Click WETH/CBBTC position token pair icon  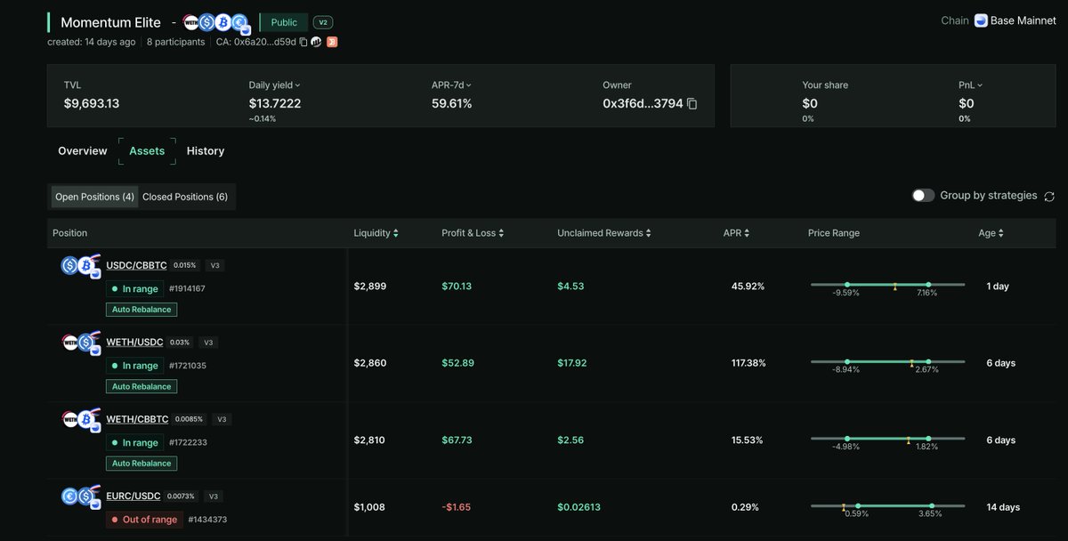(79, 419)
